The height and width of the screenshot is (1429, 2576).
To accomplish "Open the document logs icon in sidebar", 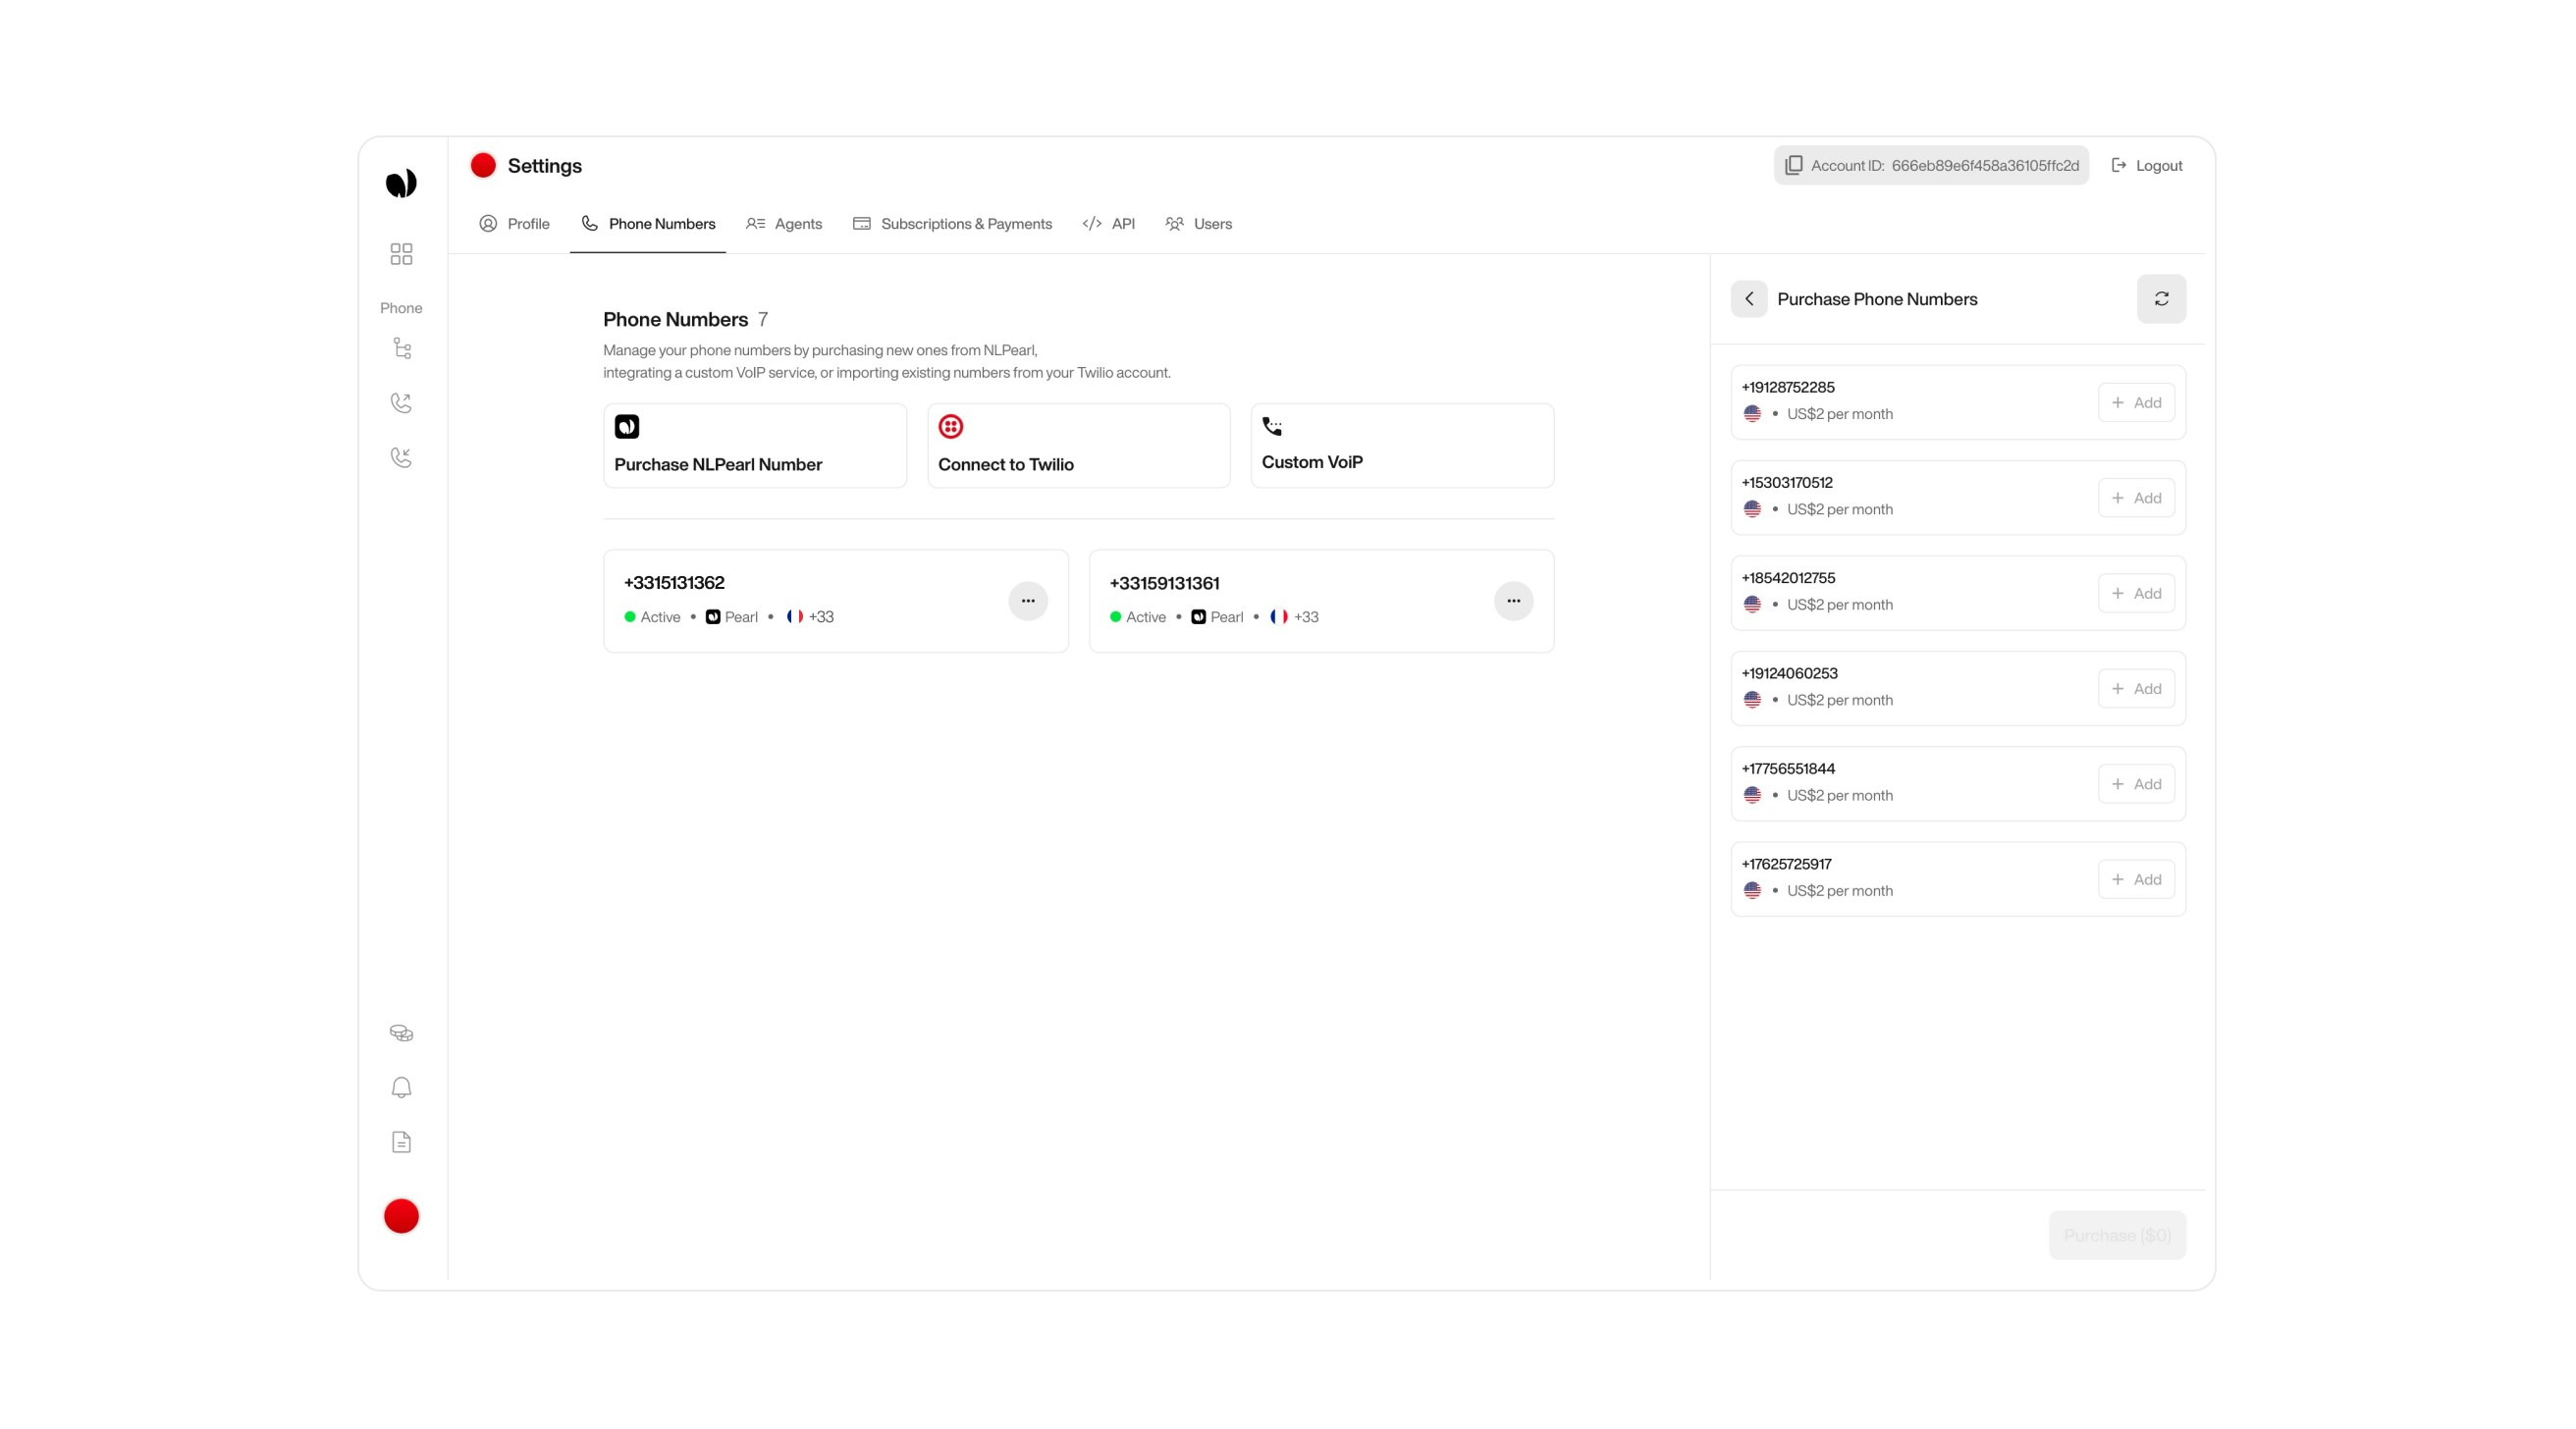I will [x=401, y=1141].
